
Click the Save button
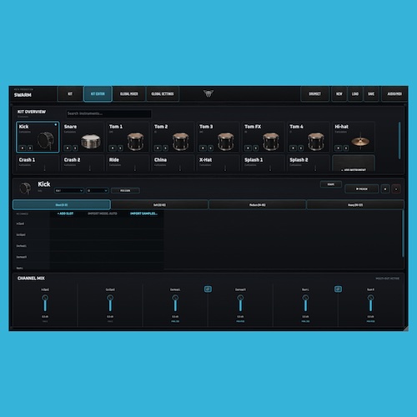coord(371,94)
